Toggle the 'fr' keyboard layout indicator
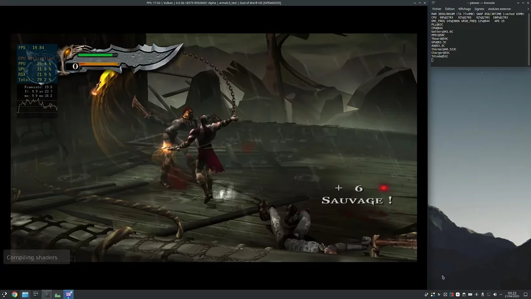The width and height of the screenshot is (531, 299). (x=439, y=295)
